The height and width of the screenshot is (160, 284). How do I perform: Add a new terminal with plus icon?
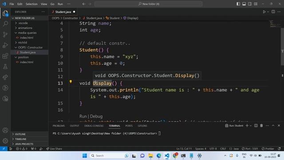pos(247,125)
